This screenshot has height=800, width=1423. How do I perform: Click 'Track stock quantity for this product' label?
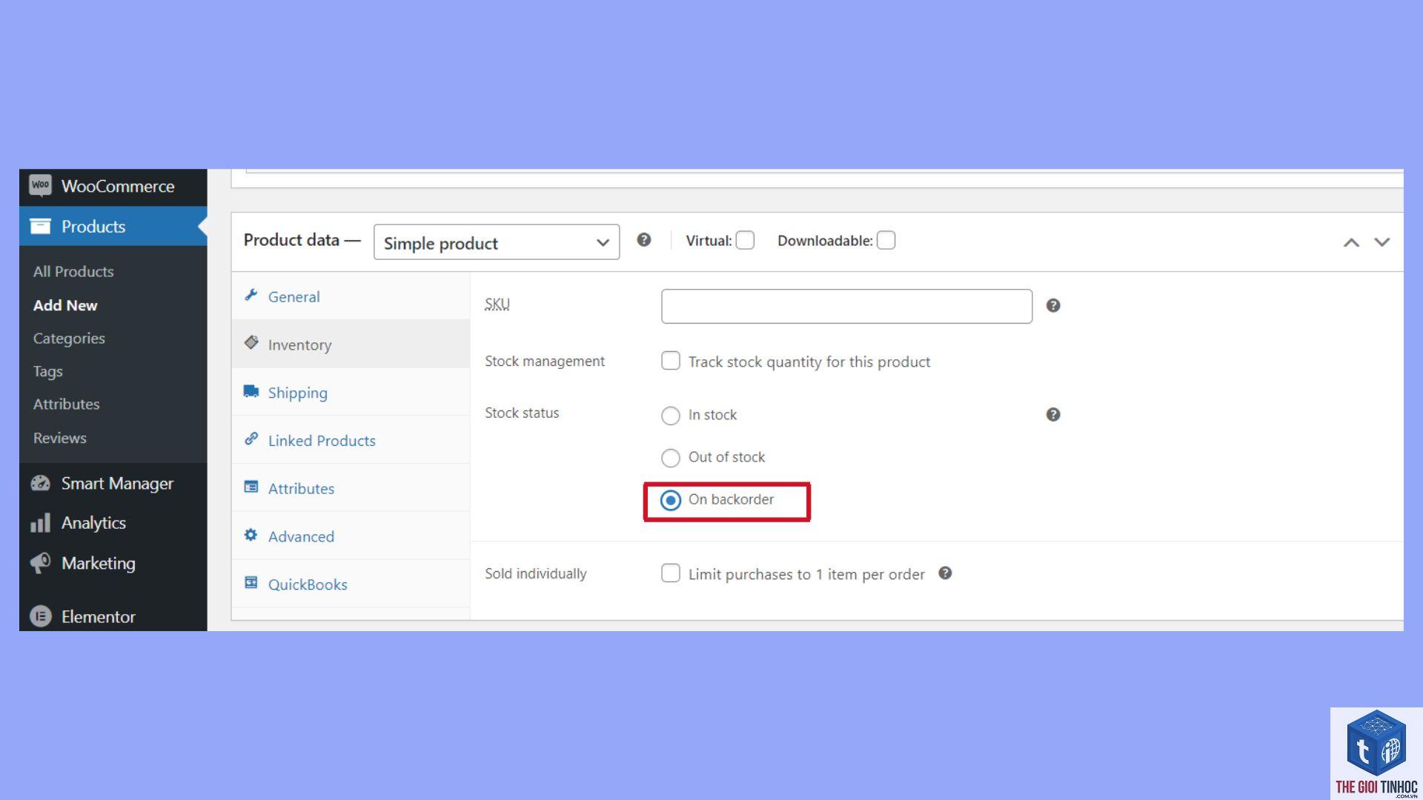809,361
